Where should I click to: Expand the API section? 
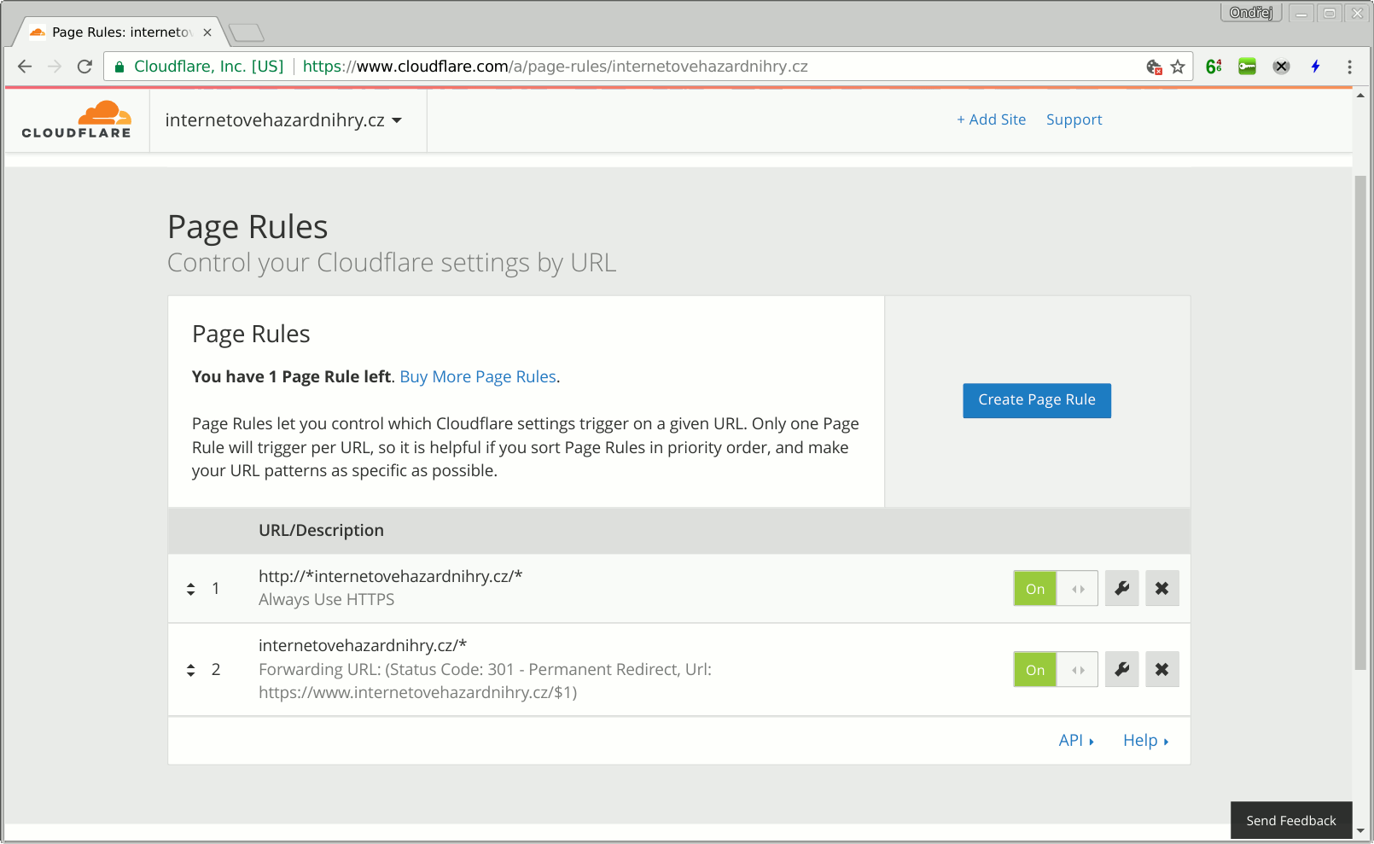click(1075, 741)
